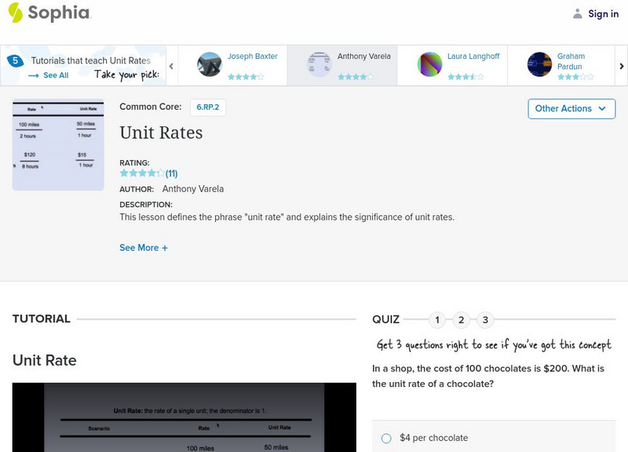The image size is (628, 452).
Task: Click the 6.RP.2 Common Core tag
Action: click(208, 108)
